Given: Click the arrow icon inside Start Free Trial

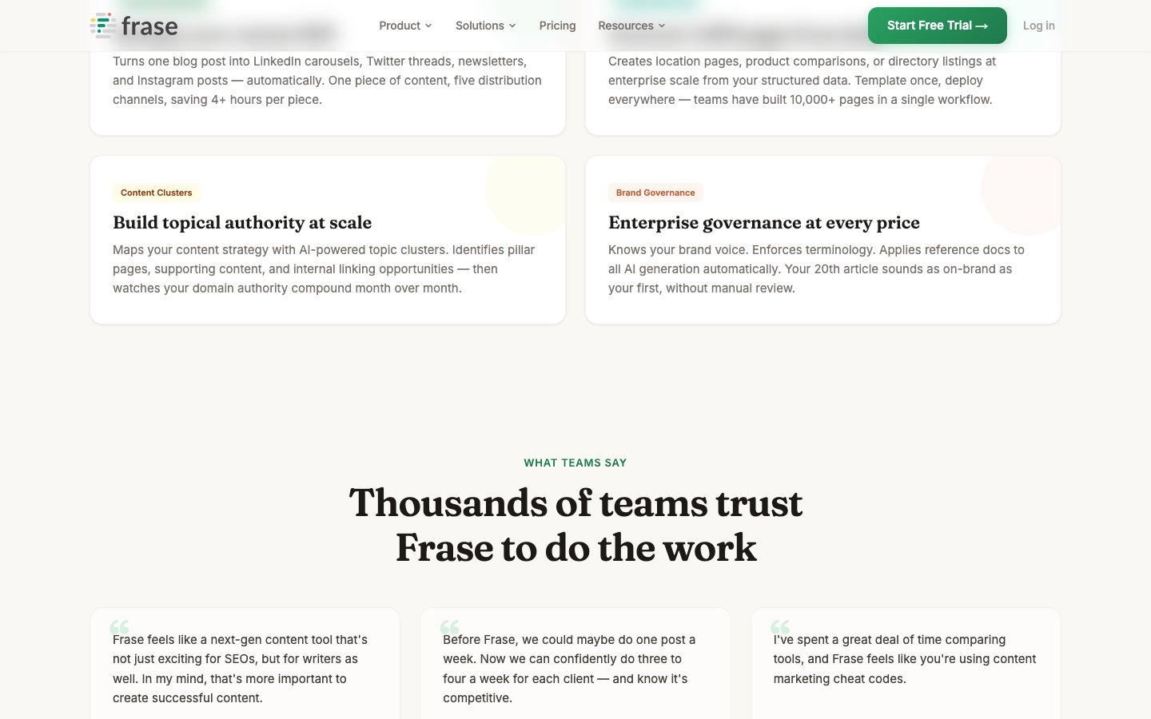Looking at the screenshot, I should (982, 25).
